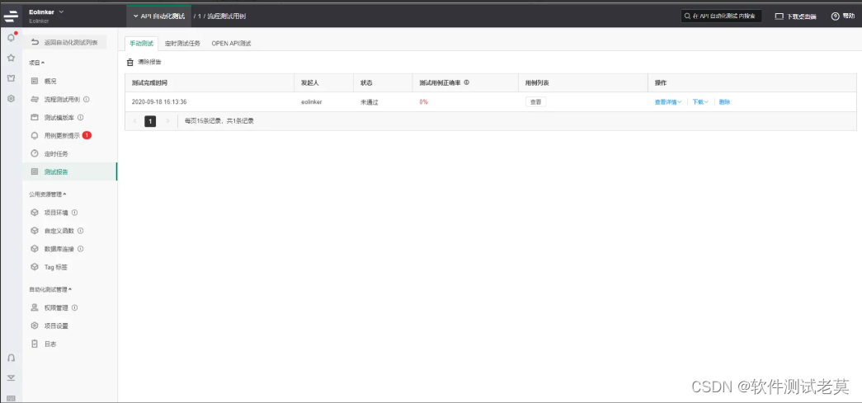Click the help question-mark icon
This screenshot has width=862, height=403.
(x=835, y=16)
